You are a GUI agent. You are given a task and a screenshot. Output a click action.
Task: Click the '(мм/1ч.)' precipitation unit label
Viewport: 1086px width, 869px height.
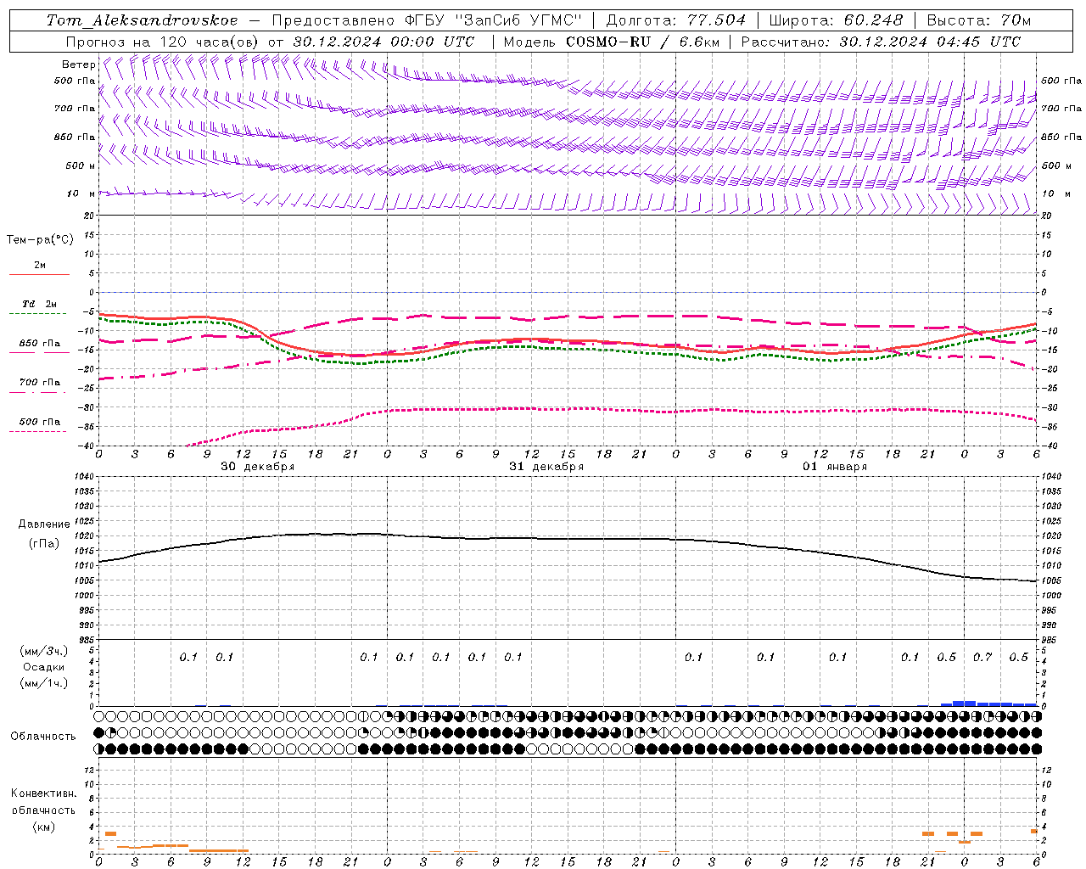(x=43, y=683)
